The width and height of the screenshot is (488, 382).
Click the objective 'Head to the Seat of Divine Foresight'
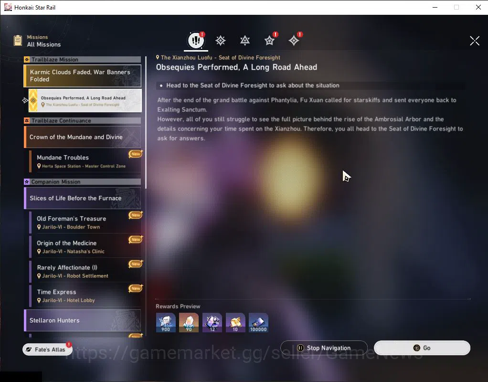(253, 85)
